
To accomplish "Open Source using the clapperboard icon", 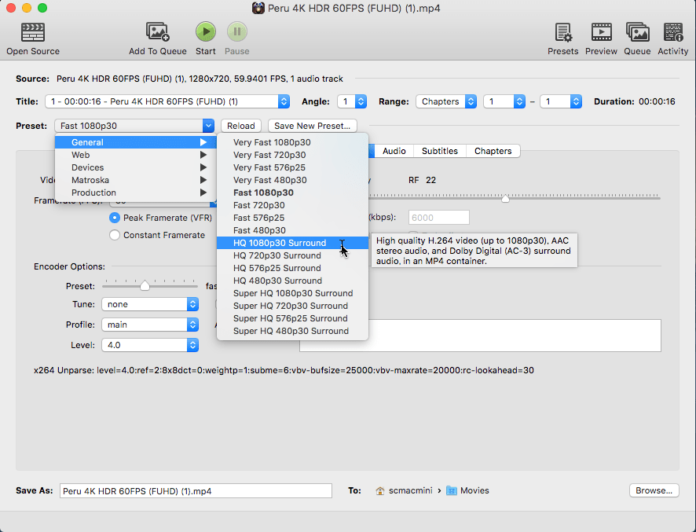I will point(32,32).
